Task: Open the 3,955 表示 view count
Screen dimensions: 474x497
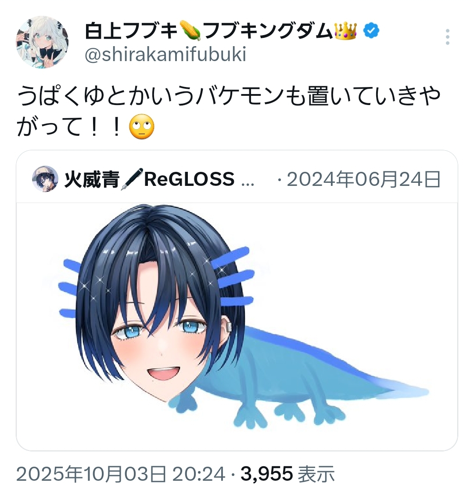Action: pos(287,475)
